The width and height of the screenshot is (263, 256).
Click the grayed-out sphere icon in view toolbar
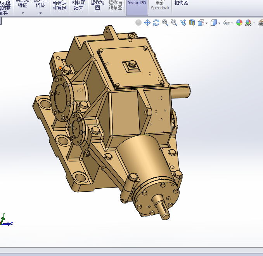pyautogui.click(x=138, y=23)
